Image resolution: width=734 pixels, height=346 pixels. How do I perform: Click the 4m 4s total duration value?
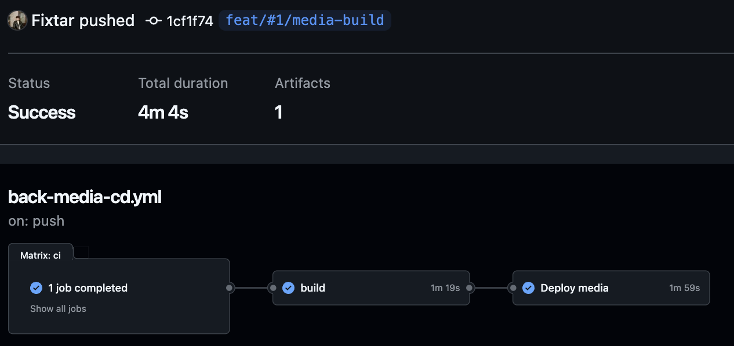point(163,112)
